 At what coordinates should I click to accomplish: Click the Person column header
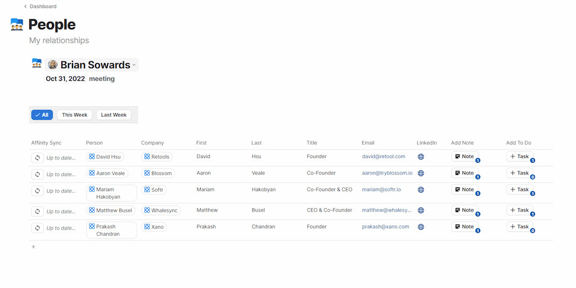tap(94, 143)
